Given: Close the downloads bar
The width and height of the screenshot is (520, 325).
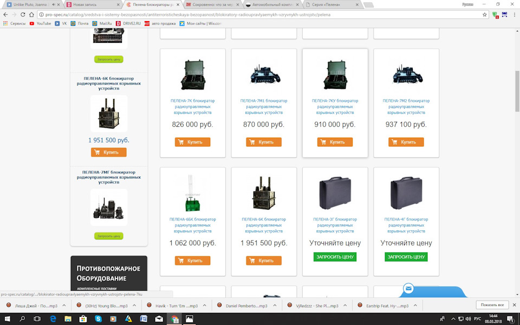Looking at the screenshot, I should click(x=515, y=305).
